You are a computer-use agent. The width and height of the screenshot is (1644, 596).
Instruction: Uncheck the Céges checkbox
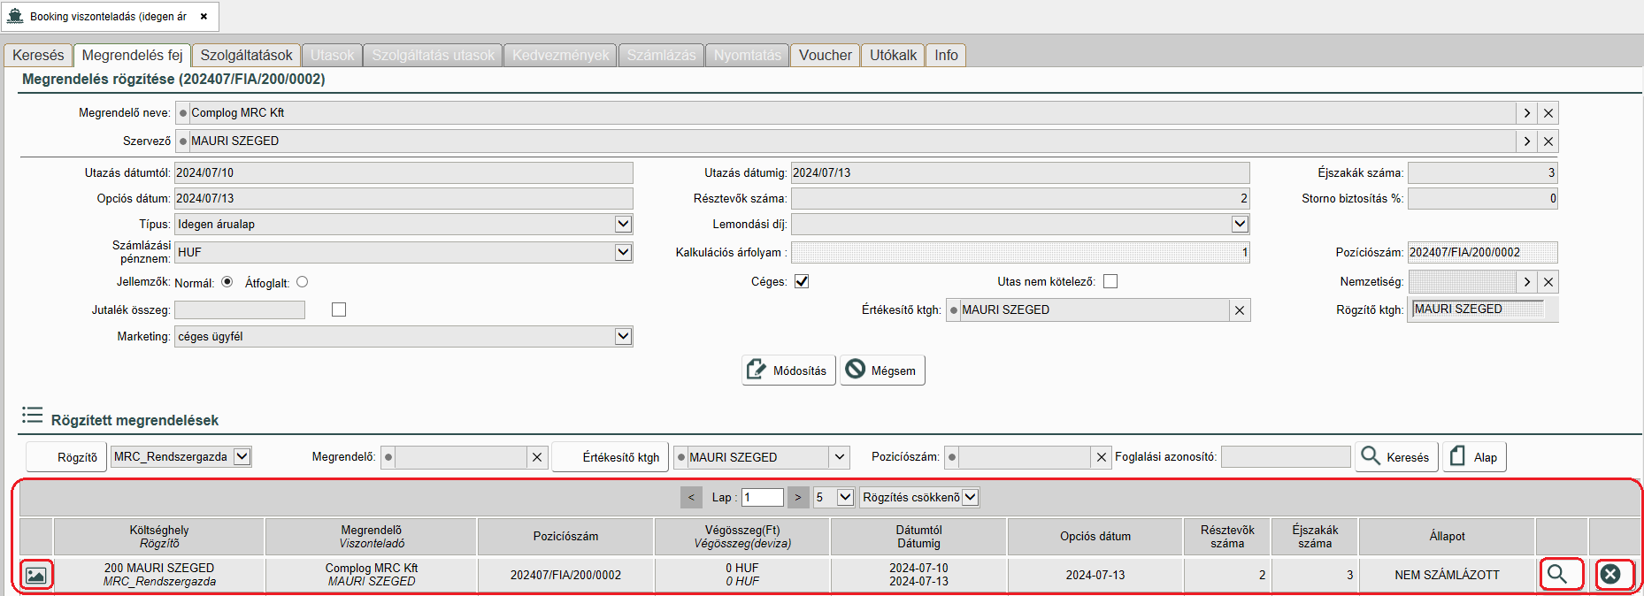tap(802, 282)
